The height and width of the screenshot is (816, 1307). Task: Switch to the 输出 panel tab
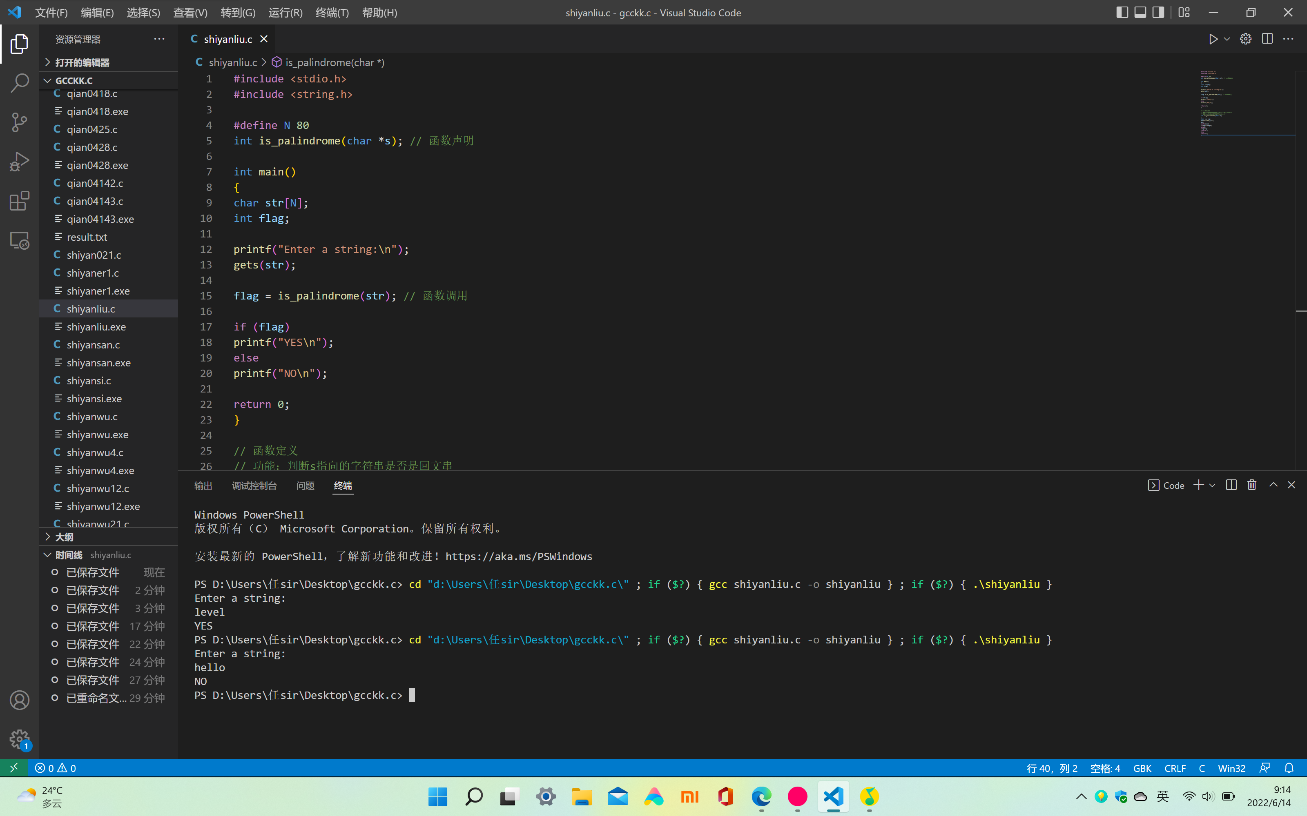click(x=203, y=486)
